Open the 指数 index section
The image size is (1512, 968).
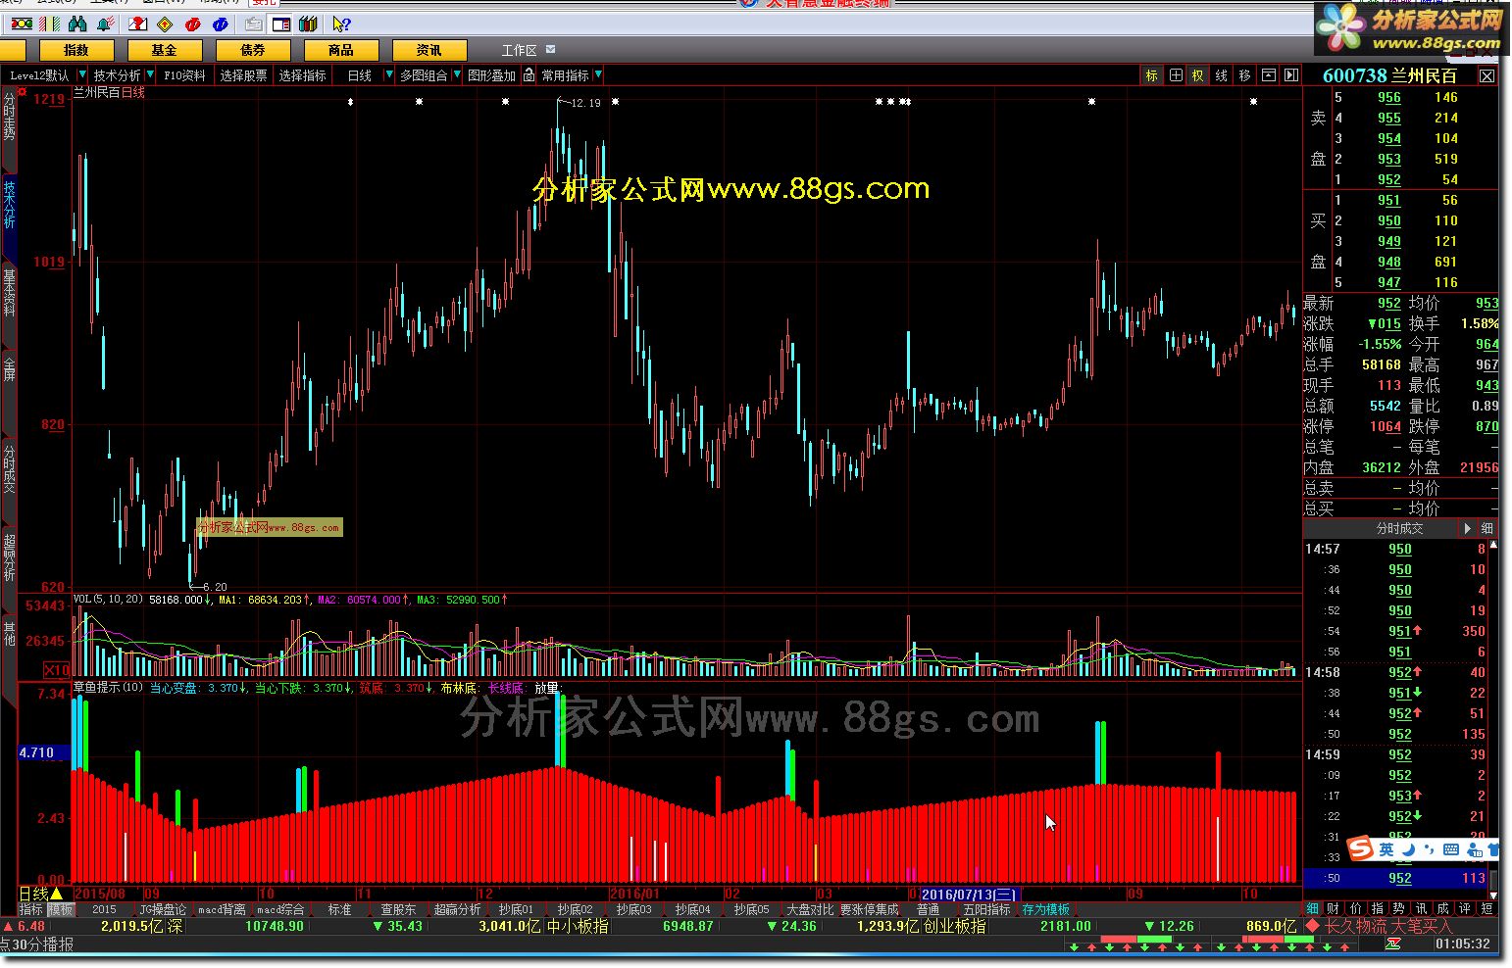(76, 50)
